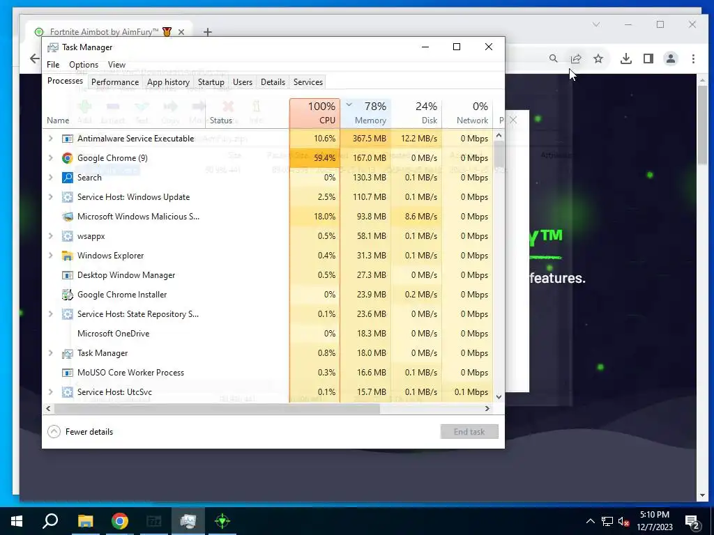Expand Antimalware Service Executable process group
The image size is (714, 535).
(50, 139)
